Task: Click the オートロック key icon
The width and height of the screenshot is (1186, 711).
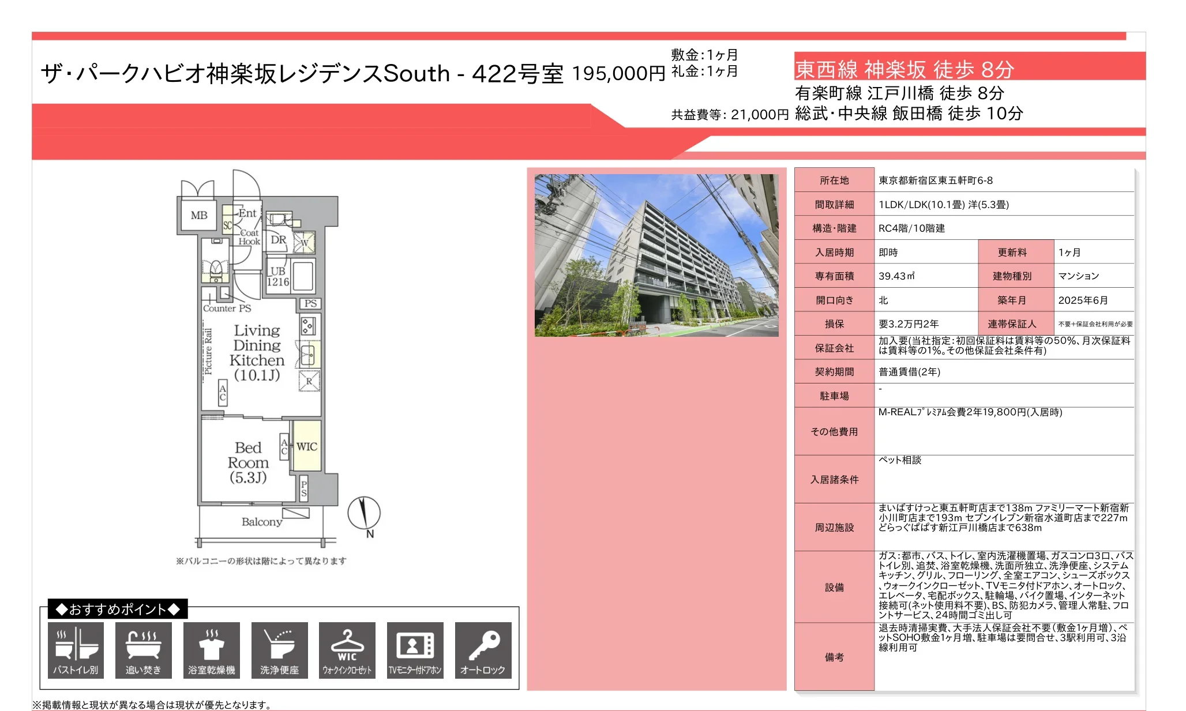Action: point(483,649)
